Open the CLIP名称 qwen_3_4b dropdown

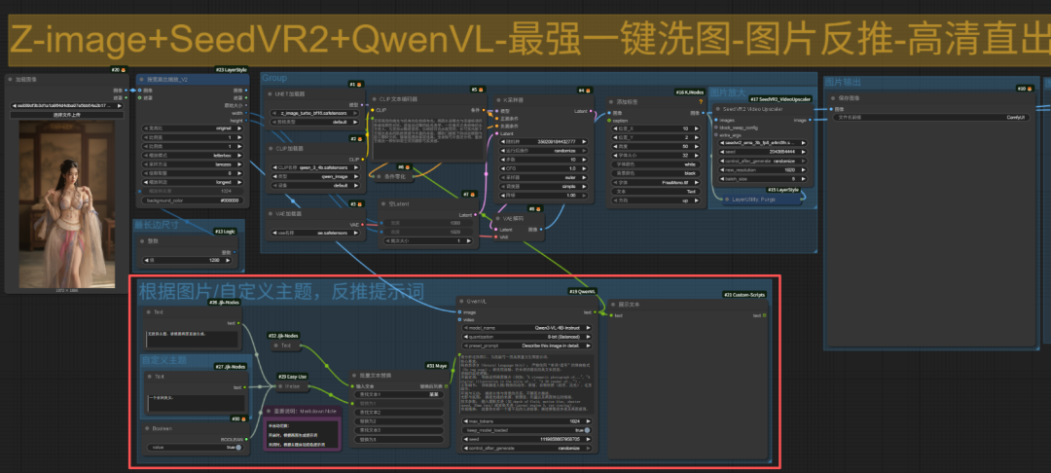[317, 166]
